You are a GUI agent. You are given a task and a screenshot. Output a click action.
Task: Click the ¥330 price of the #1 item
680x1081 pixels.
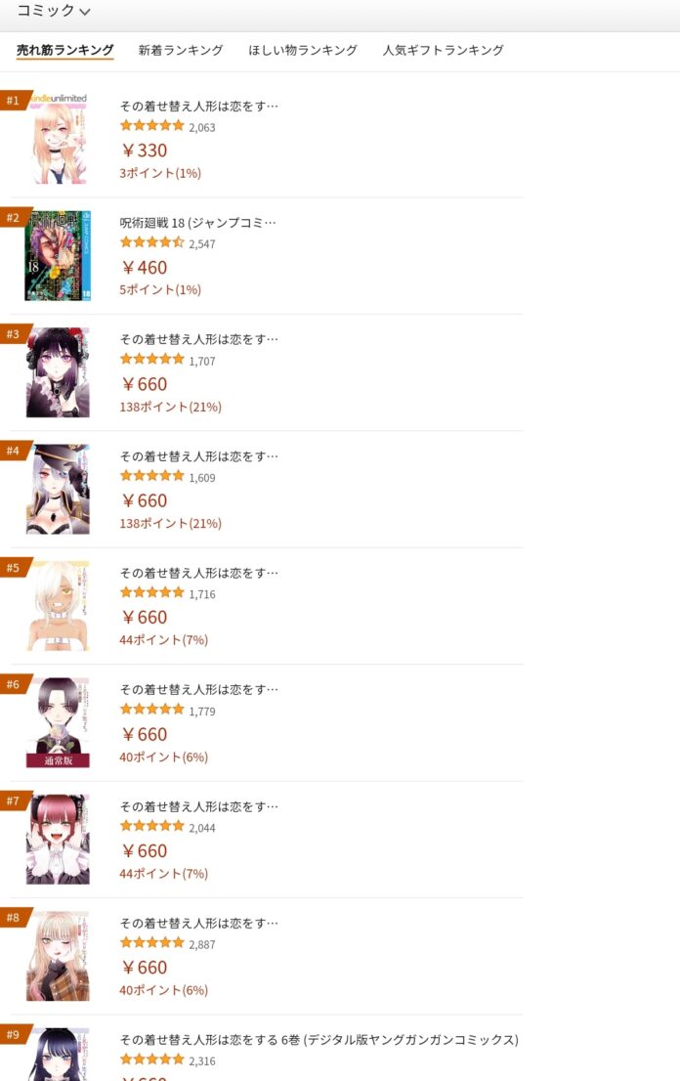tap(145, 151)
